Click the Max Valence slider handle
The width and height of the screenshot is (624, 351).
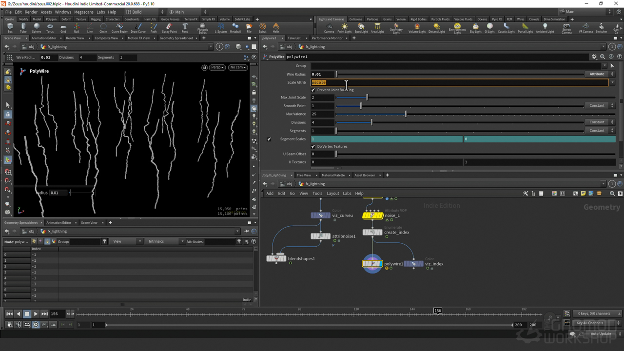coord(406,114)
